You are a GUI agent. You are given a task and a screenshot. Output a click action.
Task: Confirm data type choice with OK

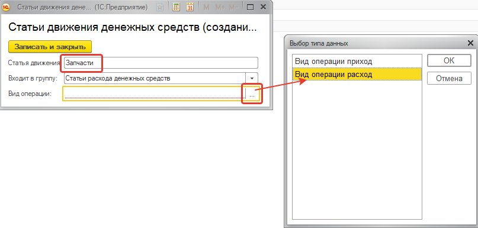[x=449, y=60]
